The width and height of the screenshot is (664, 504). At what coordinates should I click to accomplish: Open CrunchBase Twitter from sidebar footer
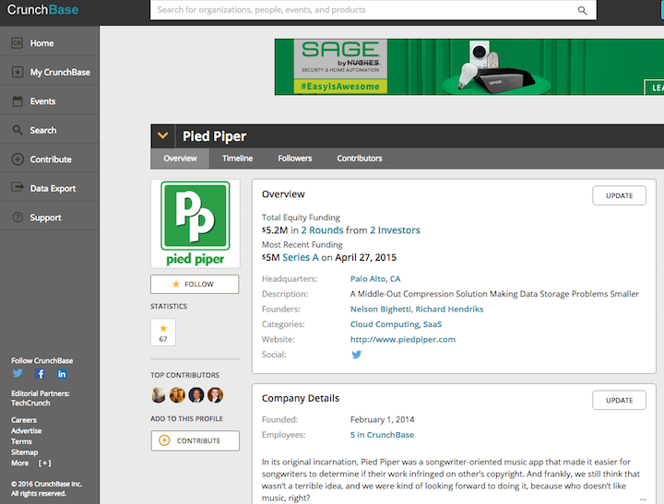coord(18,373)
